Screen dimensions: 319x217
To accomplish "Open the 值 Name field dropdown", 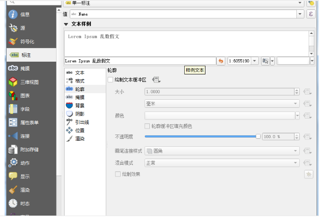I will point(300,14).
